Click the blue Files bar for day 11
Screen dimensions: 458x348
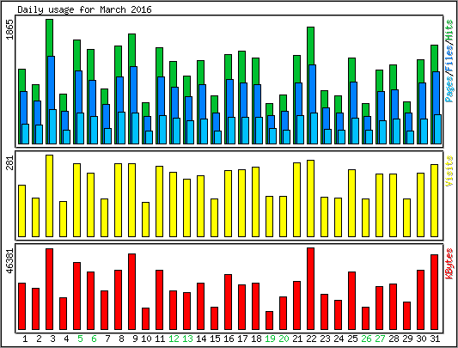162,96
